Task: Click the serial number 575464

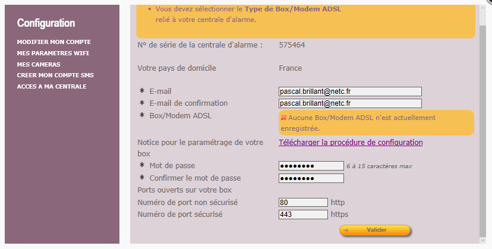Action: click(292, 45)
